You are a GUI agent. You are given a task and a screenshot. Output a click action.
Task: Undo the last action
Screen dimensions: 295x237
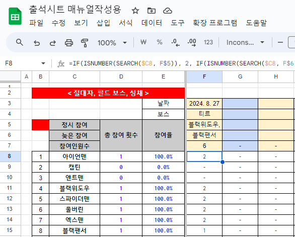(x=37, y=43)
